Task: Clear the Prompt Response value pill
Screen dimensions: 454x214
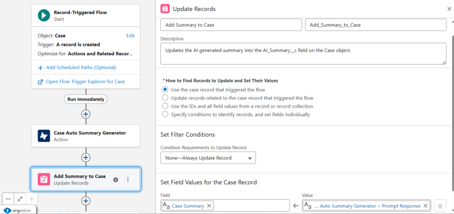Action: [426, 206]
